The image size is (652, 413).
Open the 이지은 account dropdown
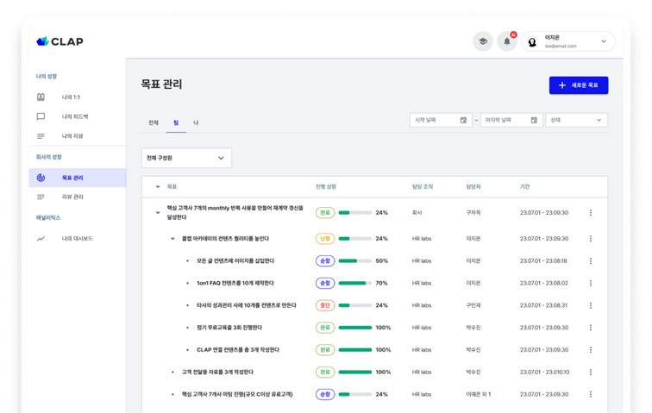(x=568, y=41)
